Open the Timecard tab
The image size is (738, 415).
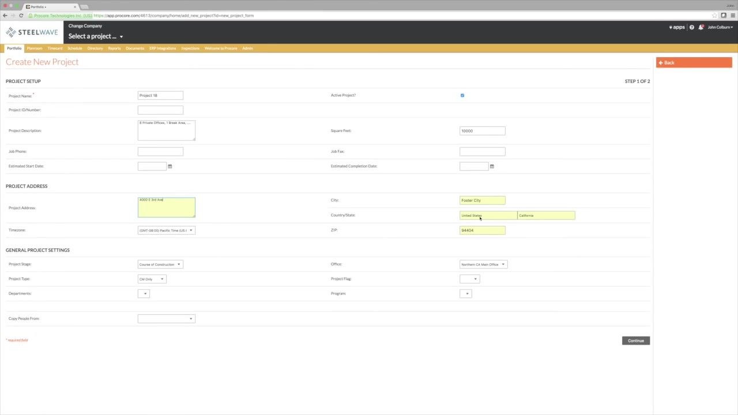(x=55, y=48)
